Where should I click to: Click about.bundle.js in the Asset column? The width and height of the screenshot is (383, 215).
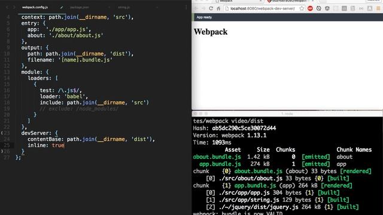(217, 156)
